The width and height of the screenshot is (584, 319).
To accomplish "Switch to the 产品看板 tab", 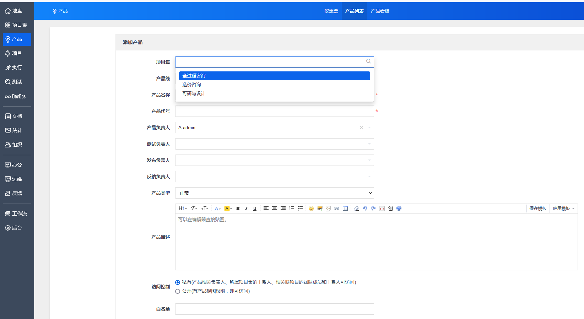I will [x=380, y=11].
